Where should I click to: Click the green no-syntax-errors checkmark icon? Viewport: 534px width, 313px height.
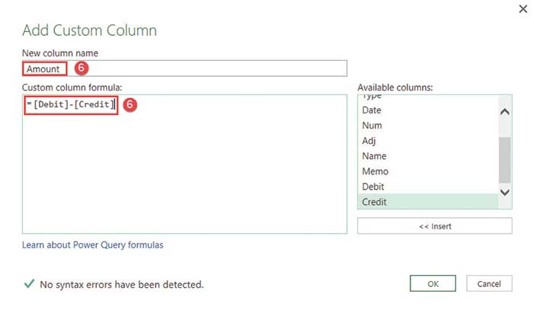[29, 285]
